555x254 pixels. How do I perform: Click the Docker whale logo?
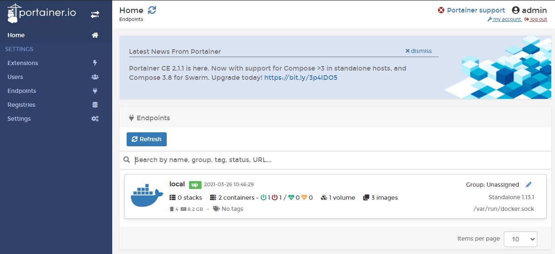tap(147, 195)
